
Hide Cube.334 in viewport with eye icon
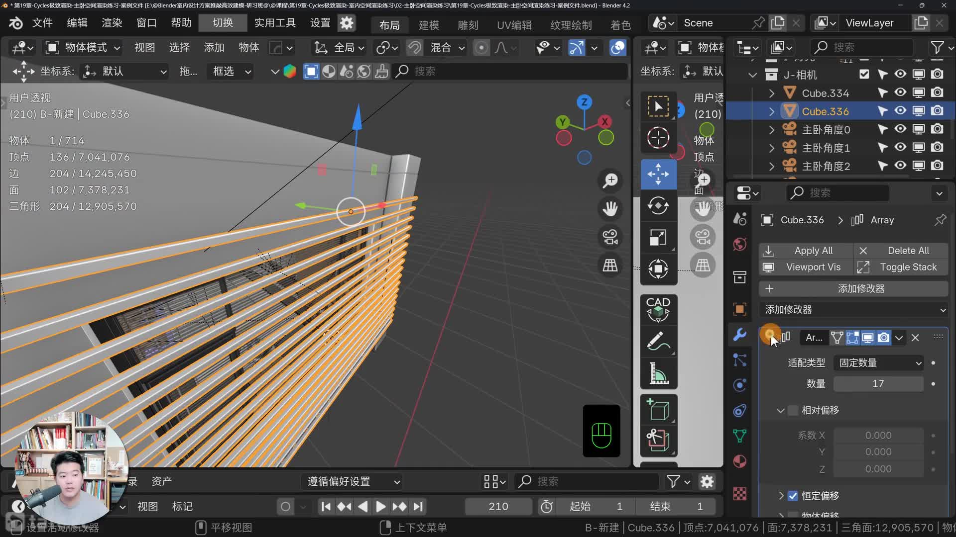click(x=900, y=92)
